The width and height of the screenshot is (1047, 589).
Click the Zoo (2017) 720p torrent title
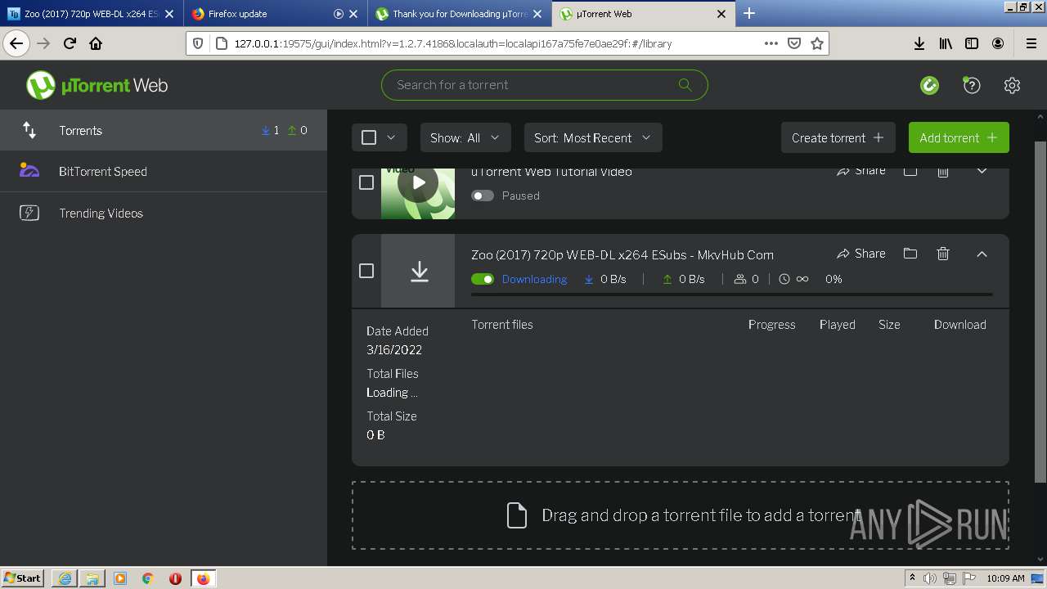(622, 254)
